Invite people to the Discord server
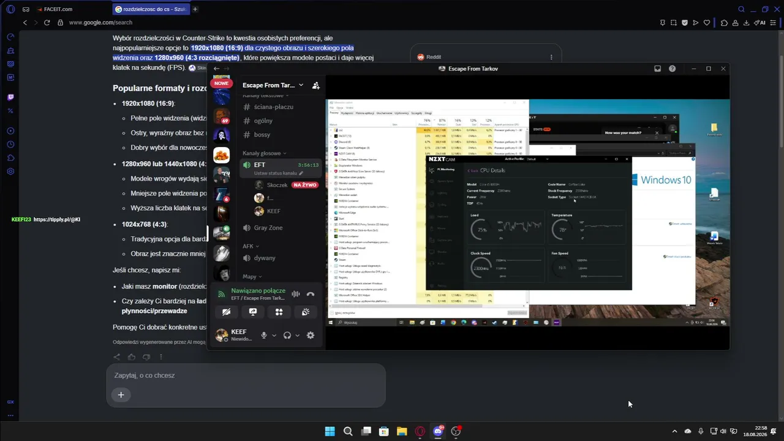784x441 pixels. click(x=315, y=85)
